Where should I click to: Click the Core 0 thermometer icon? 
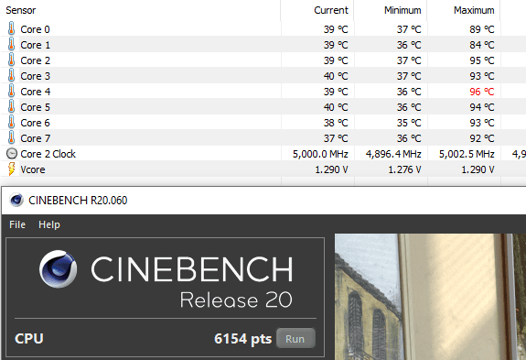coord(11,29)
